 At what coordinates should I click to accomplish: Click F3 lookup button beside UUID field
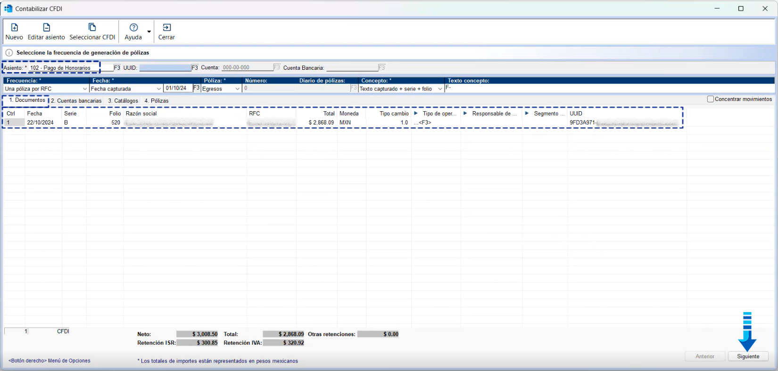(x=195, y=68)
